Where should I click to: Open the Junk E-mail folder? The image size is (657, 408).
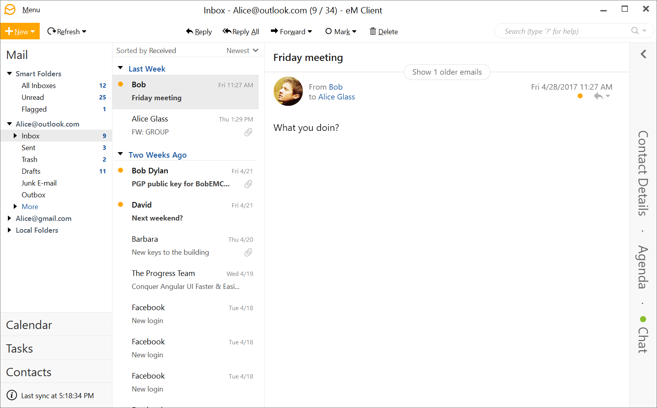click(56, 183)
